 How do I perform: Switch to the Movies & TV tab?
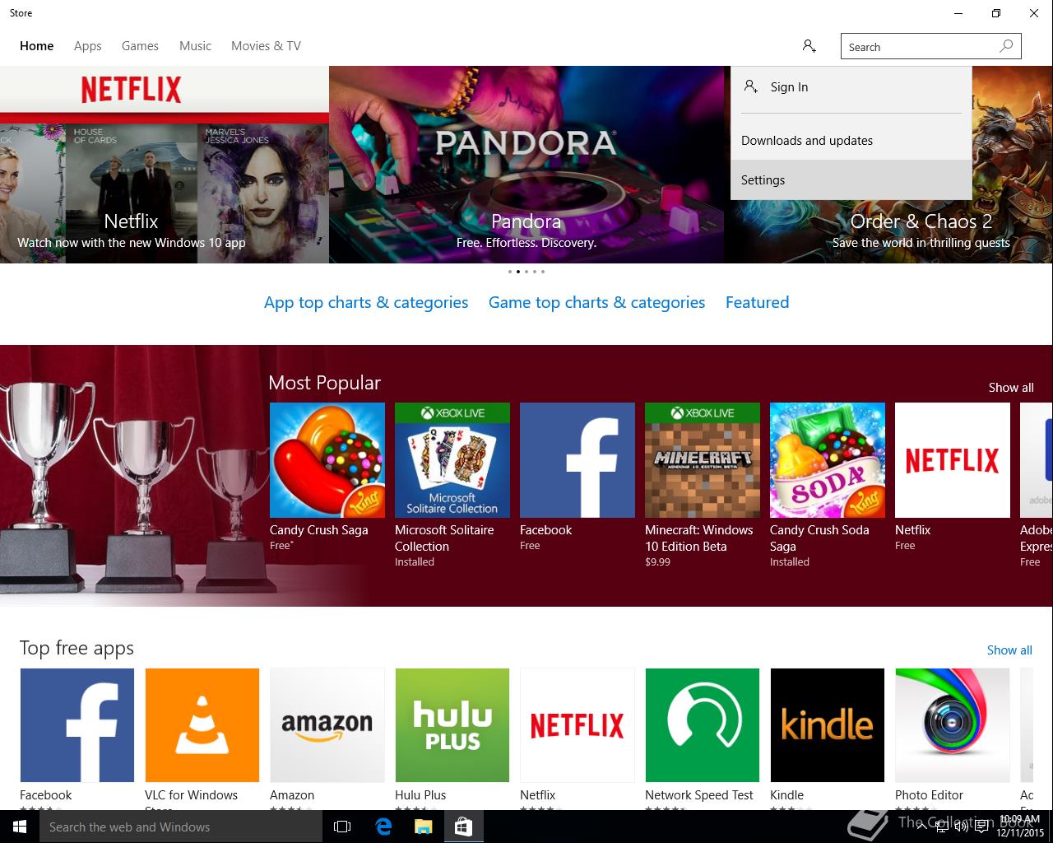click(266, 46)
